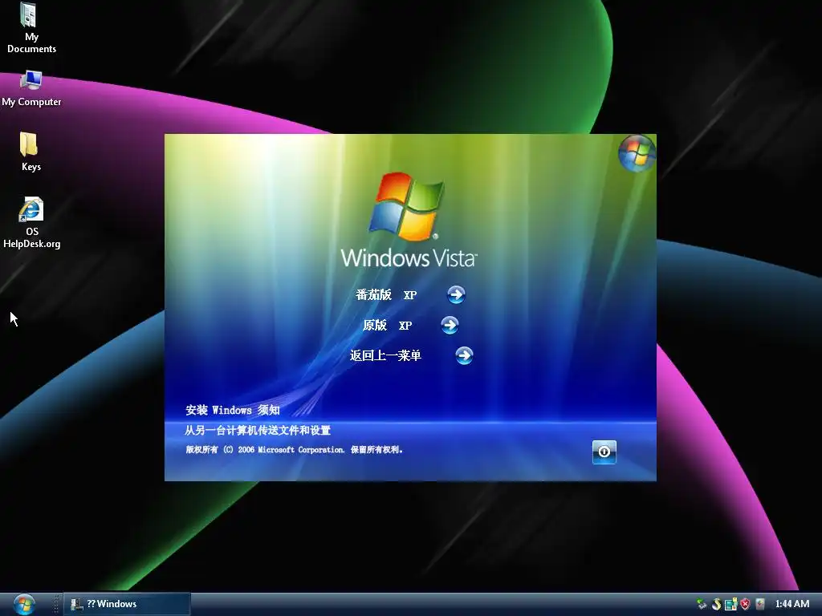The width and height of the screenshot is (822, 616).
Task: Open 从另一台计算机传送文件和设置 link
Action: point(258,431)
